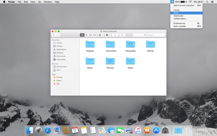This screenshot has height=136, width=217.
Task: Select AirDrop in the Finder sidebar
Action: point(59,46)
